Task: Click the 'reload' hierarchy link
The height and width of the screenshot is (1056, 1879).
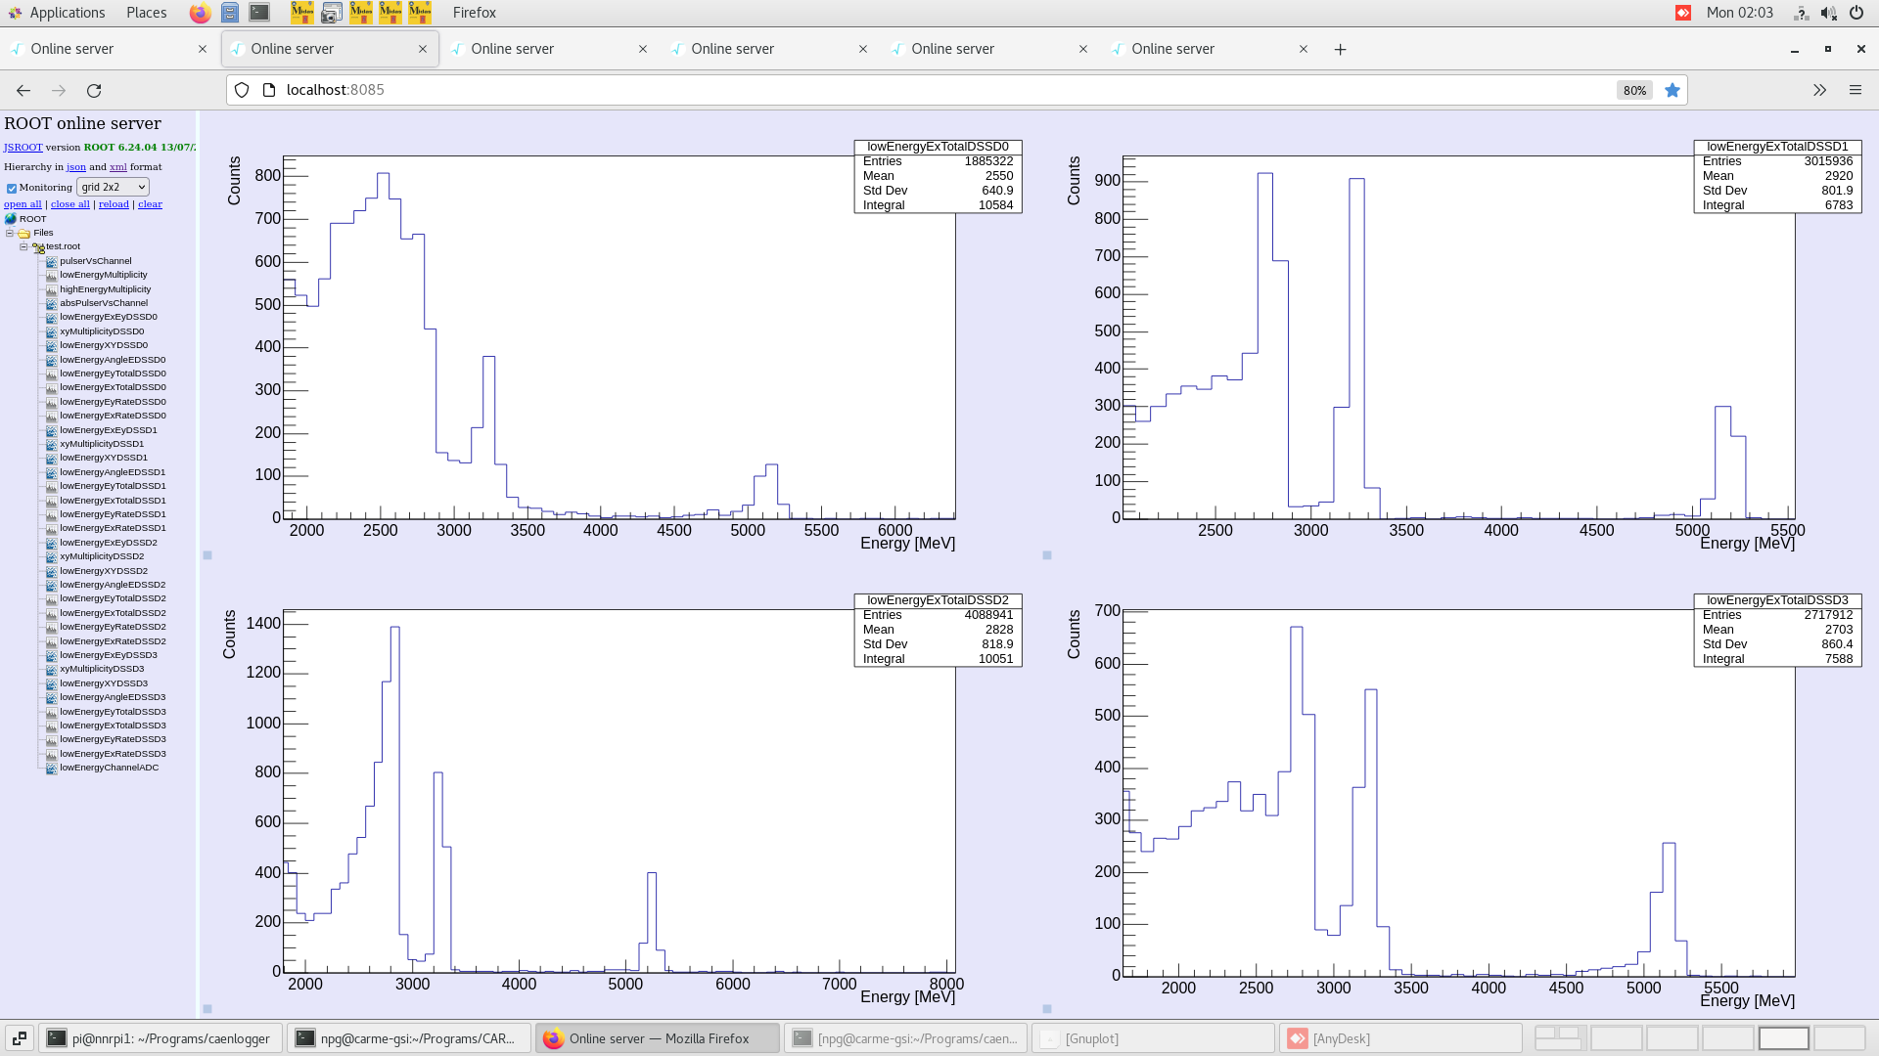Action: [114, 204]
